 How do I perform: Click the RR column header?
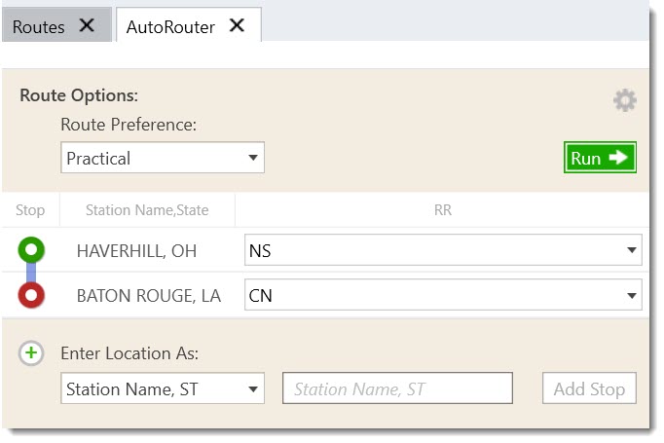[445, 209]
